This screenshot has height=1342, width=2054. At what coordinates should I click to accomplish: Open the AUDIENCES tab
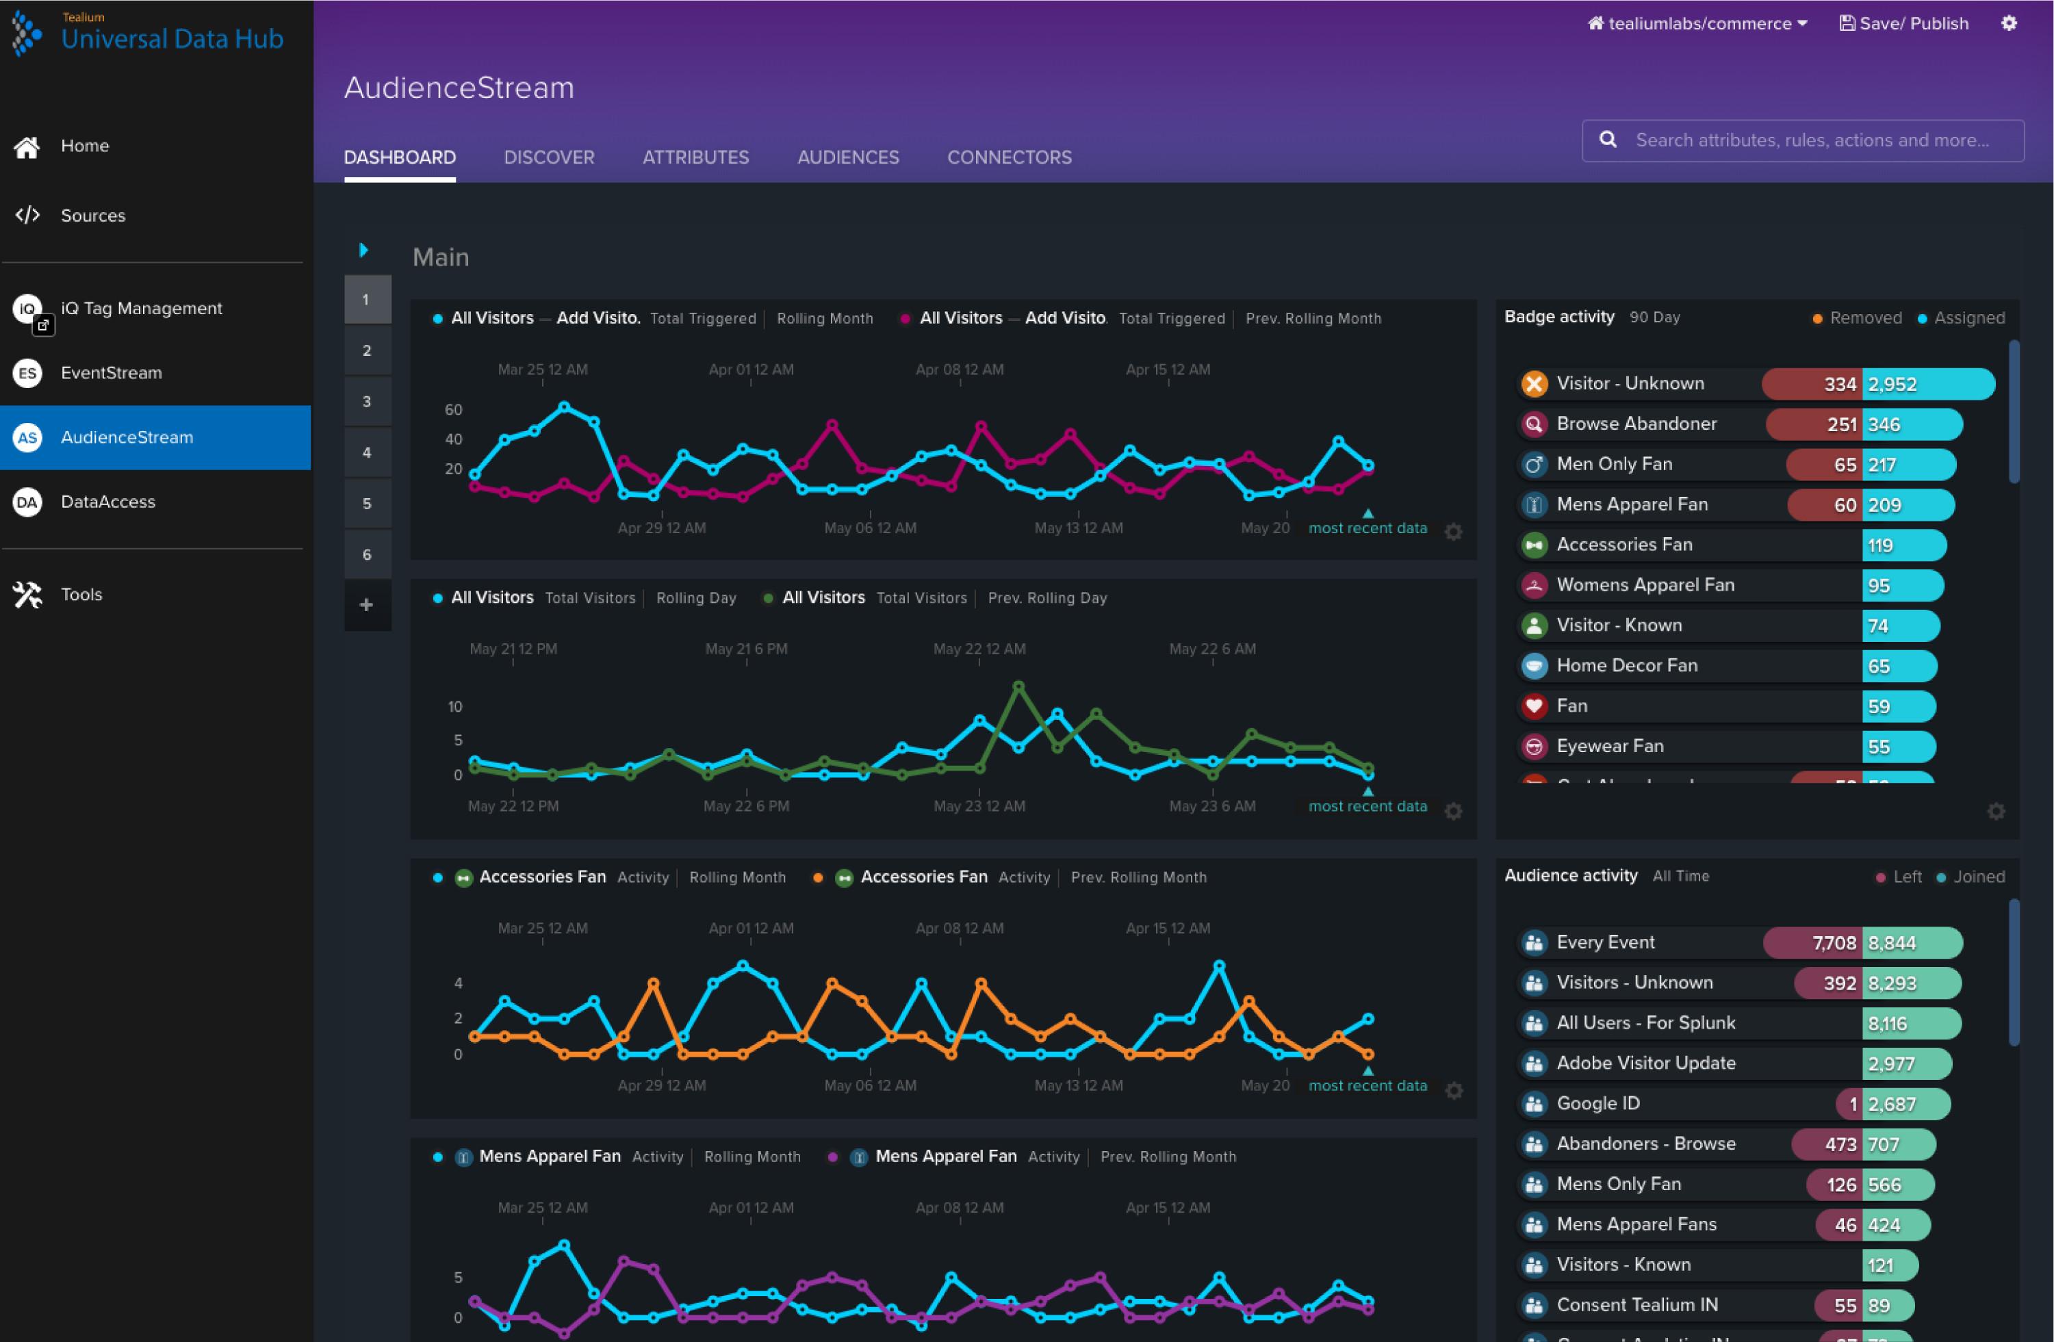click(x=847, y=157)
